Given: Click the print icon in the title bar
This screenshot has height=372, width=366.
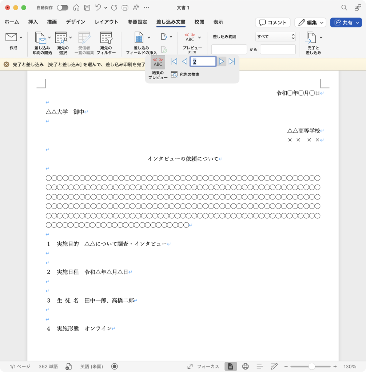Looking at the screenshot, I should point(125,8).
